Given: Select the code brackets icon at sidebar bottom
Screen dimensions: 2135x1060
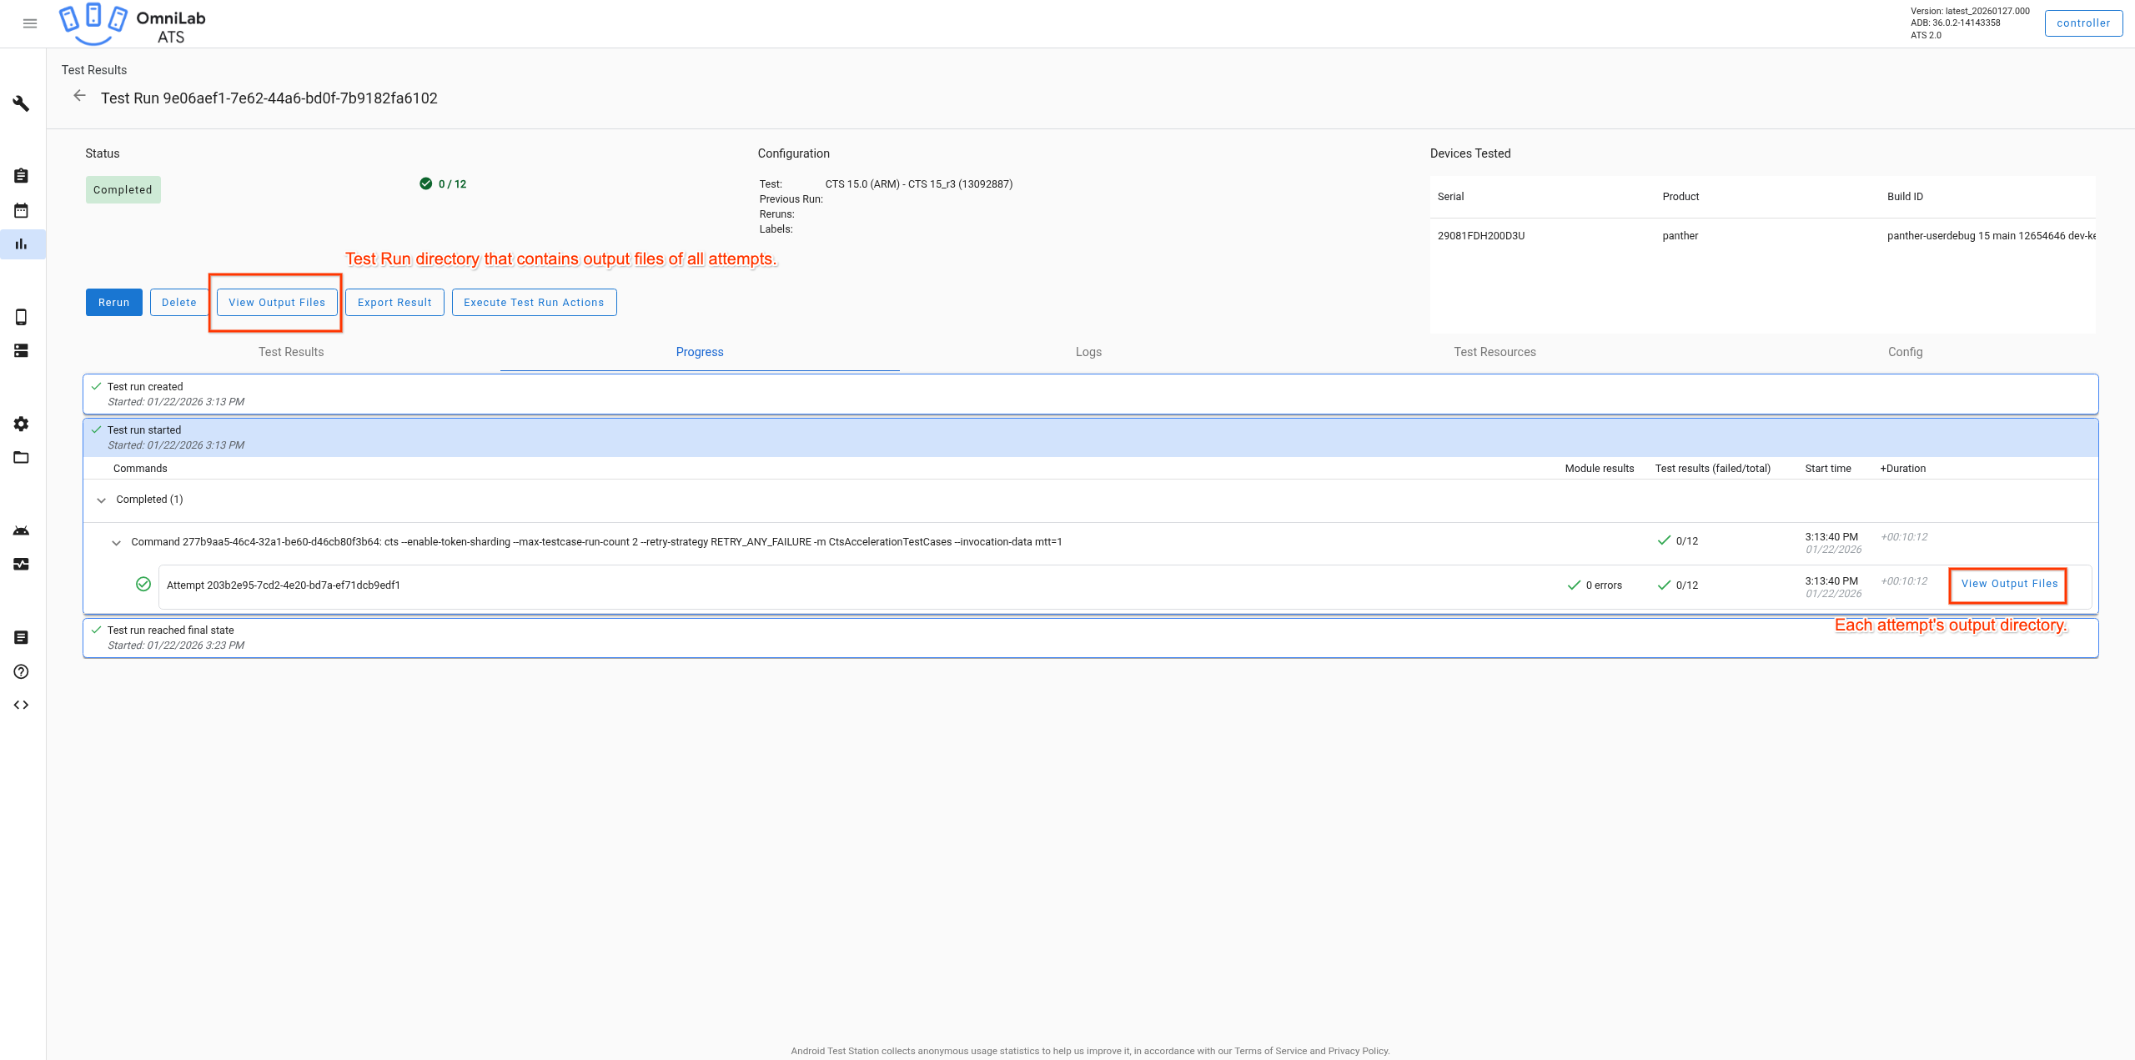Looking at the screenshot, I should pos(21,705).
